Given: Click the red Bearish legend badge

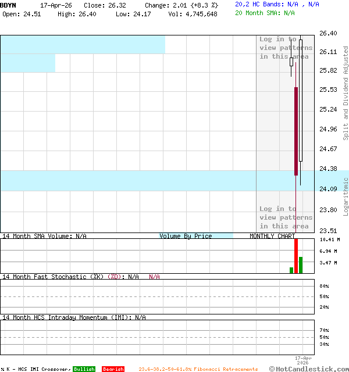Looking at the screenshot, I should point(113,369).
